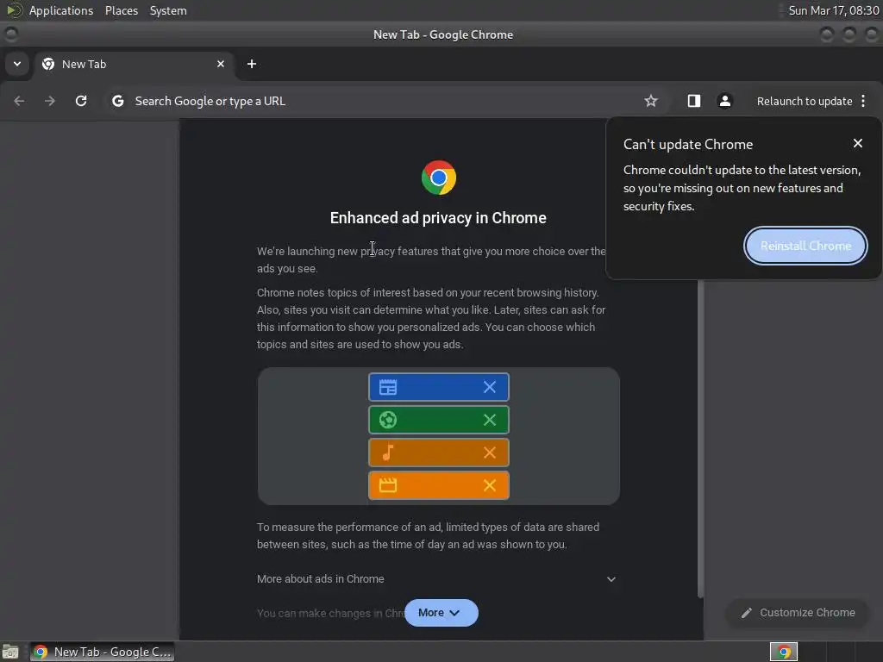Open the Places menu
The image size is (883, 662).
click(121, 10)
